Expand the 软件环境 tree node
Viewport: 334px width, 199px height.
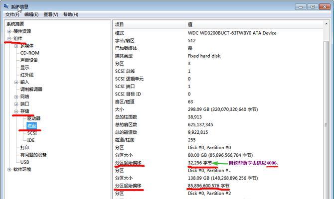point(9,170)
